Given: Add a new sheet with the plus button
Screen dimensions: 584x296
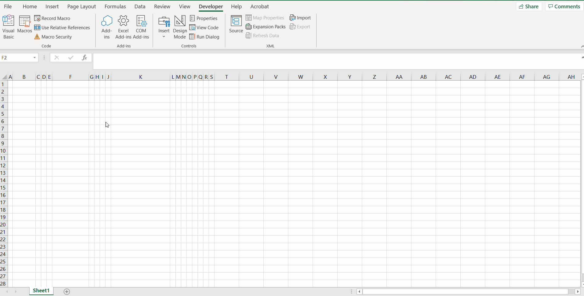Looking at the screenshot, I should click(66, 291).
